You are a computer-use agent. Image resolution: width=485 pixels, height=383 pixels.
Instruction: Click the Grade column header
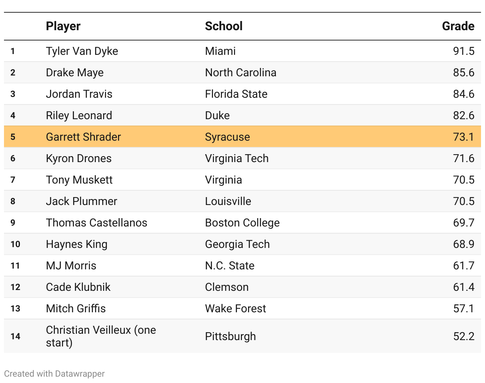click(x=458, y=26)
